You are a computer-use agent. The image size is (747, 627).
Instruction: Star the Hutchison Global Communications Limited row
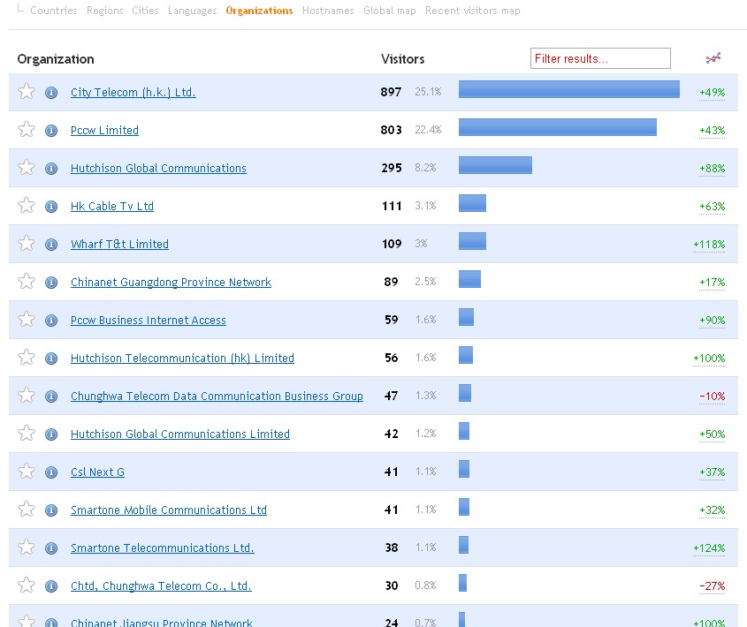[27, 434]
